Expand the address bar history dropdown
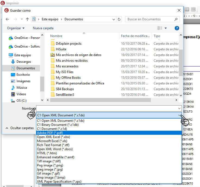Screen dimensions: 200x187 click(x=113, y=19)
